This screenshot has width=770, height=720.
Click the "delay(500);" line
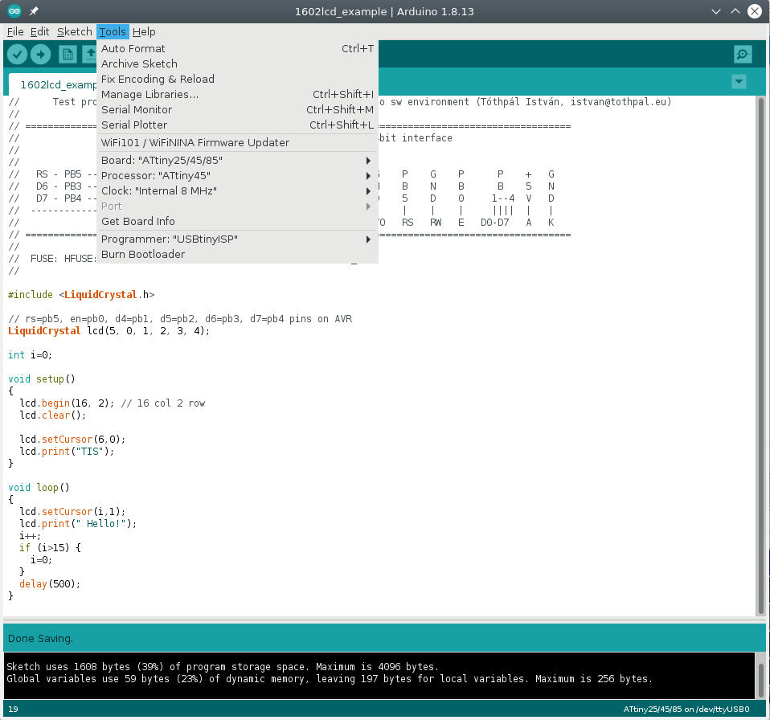tap(50, 584)
